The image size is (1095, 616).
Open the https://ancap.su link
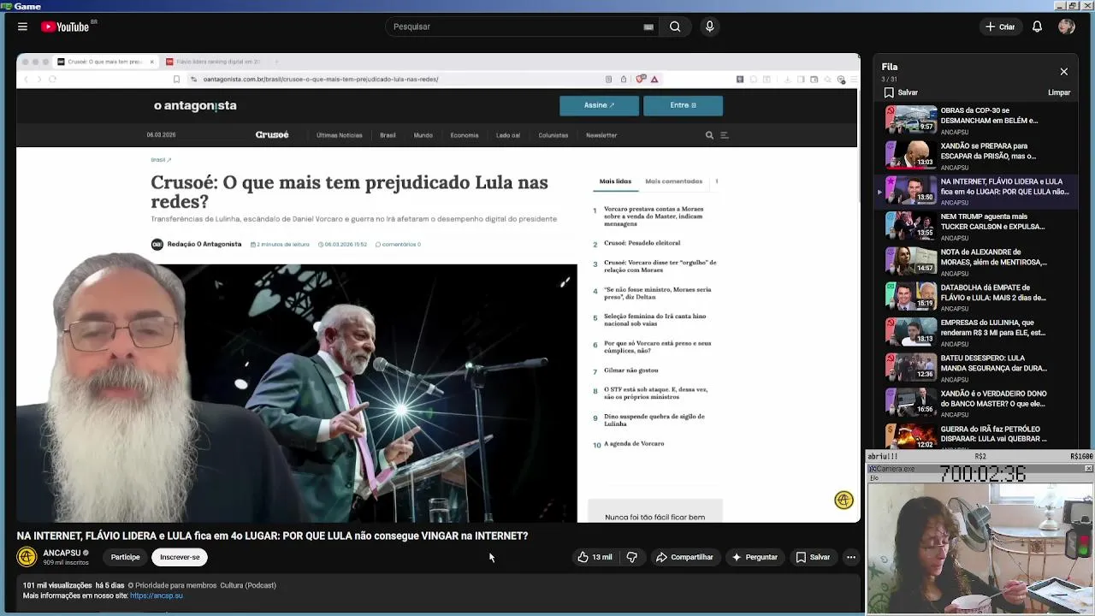pyautogui.click(x=157, y=595)
